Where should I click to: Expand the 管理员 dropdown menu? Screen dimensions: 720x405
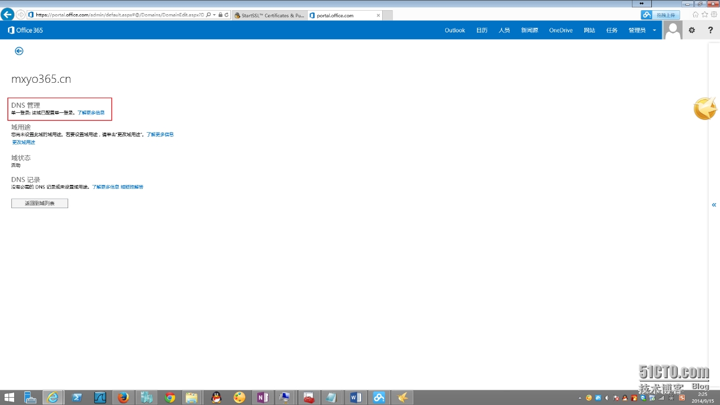pyautogui.click(x=654, y=31)
